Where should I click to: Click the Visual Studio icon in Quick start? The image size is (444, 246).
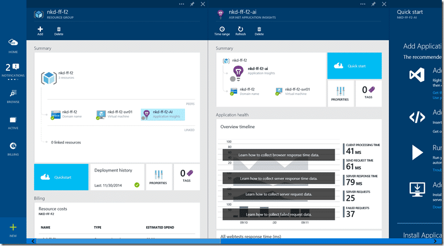416,75
